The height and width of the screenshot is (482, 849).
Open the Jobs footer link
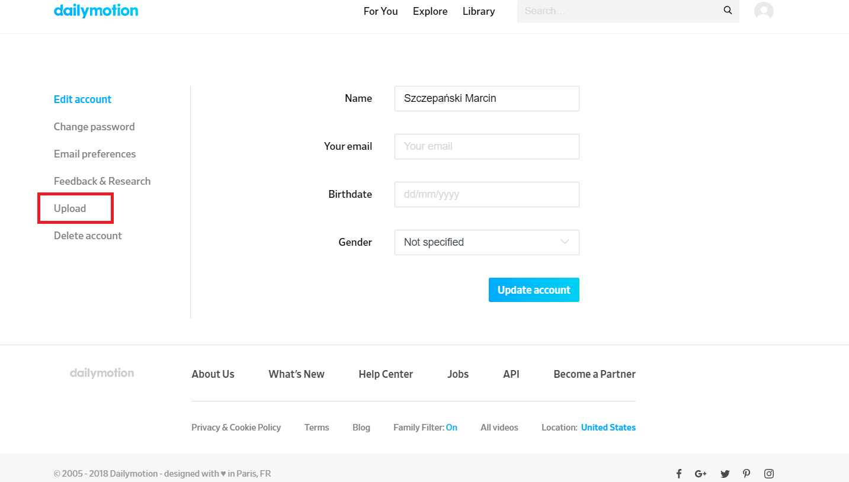tap(458, 374)
